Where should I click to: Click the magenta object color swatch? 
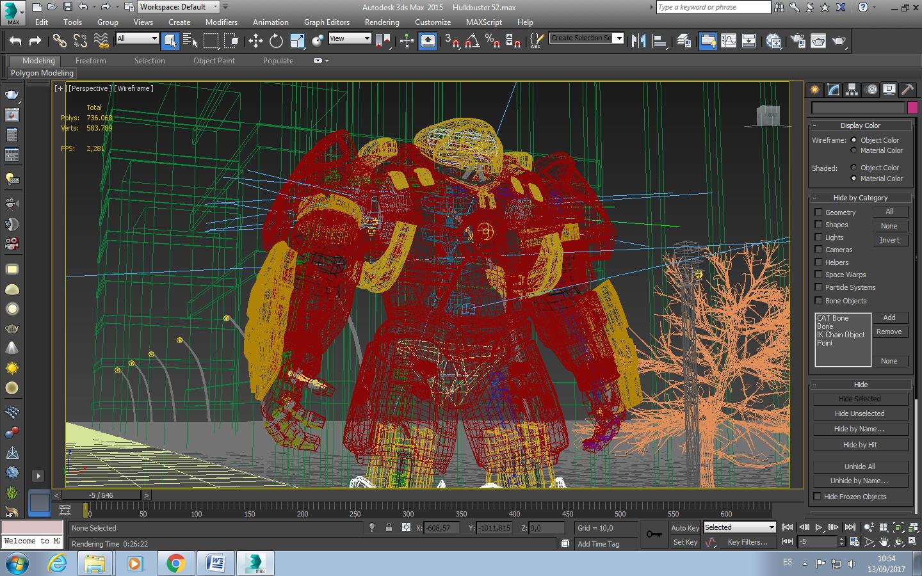[x=912, y=108]
